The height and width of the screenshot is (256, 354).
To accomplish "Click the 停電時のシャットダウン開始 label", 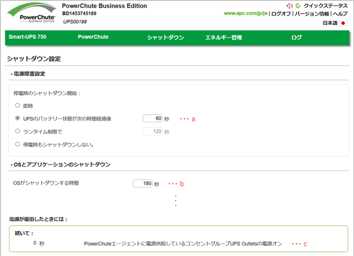I will coord(47,93).
